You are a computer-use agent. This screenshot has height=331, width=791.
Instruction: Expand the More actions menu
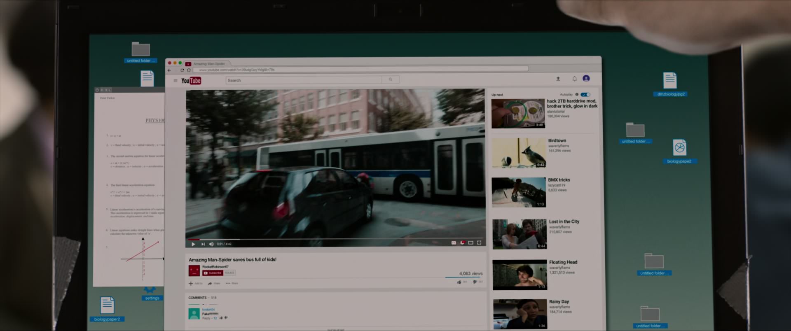click(x=232, y=283)
